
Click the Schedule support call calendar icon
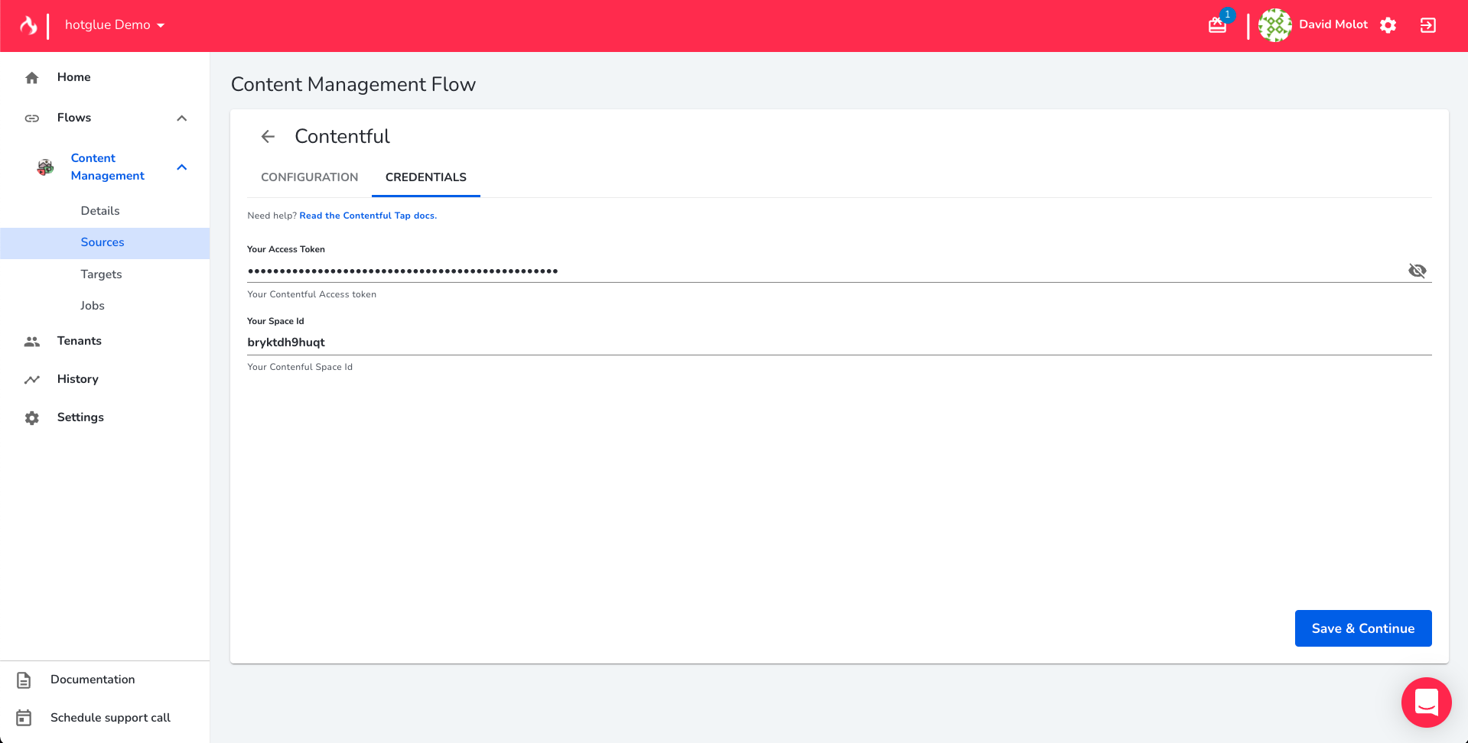pyautogui.click(x=24, y=718)
